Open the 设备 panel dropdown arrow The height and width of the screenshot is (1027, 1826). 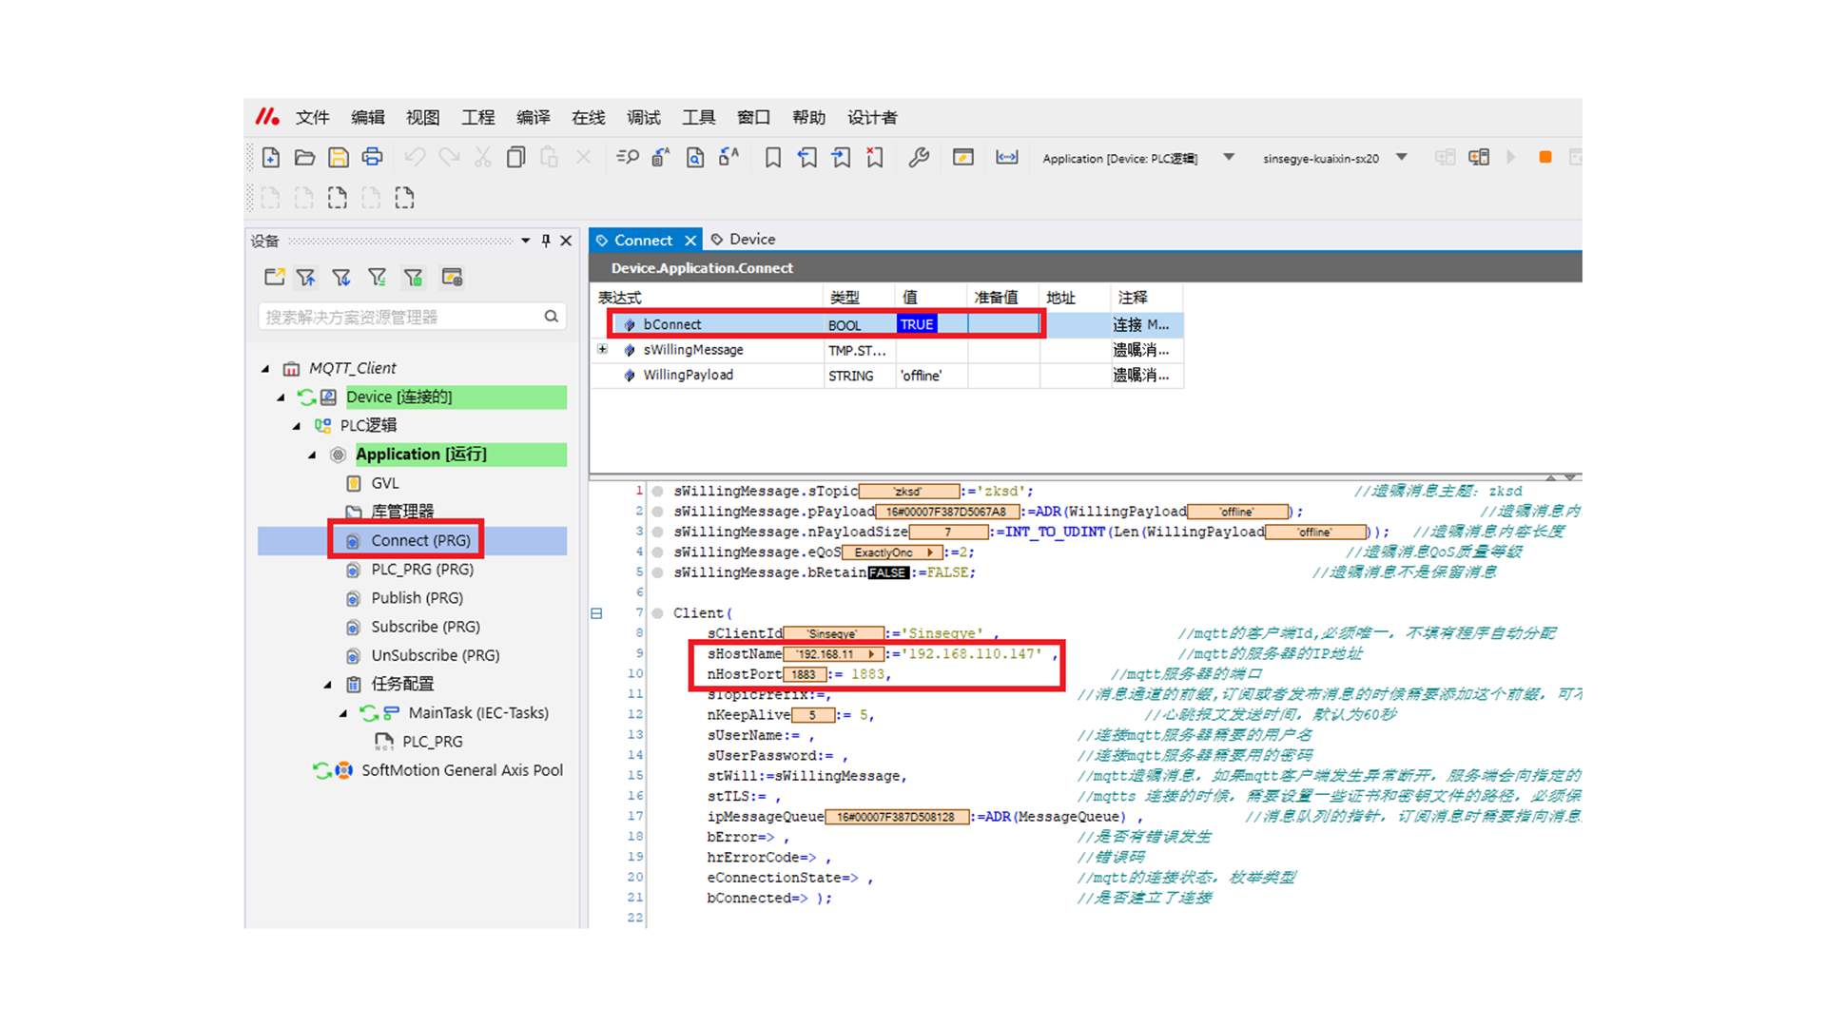pos(525,241)
